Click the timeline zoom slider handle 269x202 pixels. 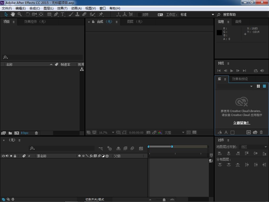[164, 199]
